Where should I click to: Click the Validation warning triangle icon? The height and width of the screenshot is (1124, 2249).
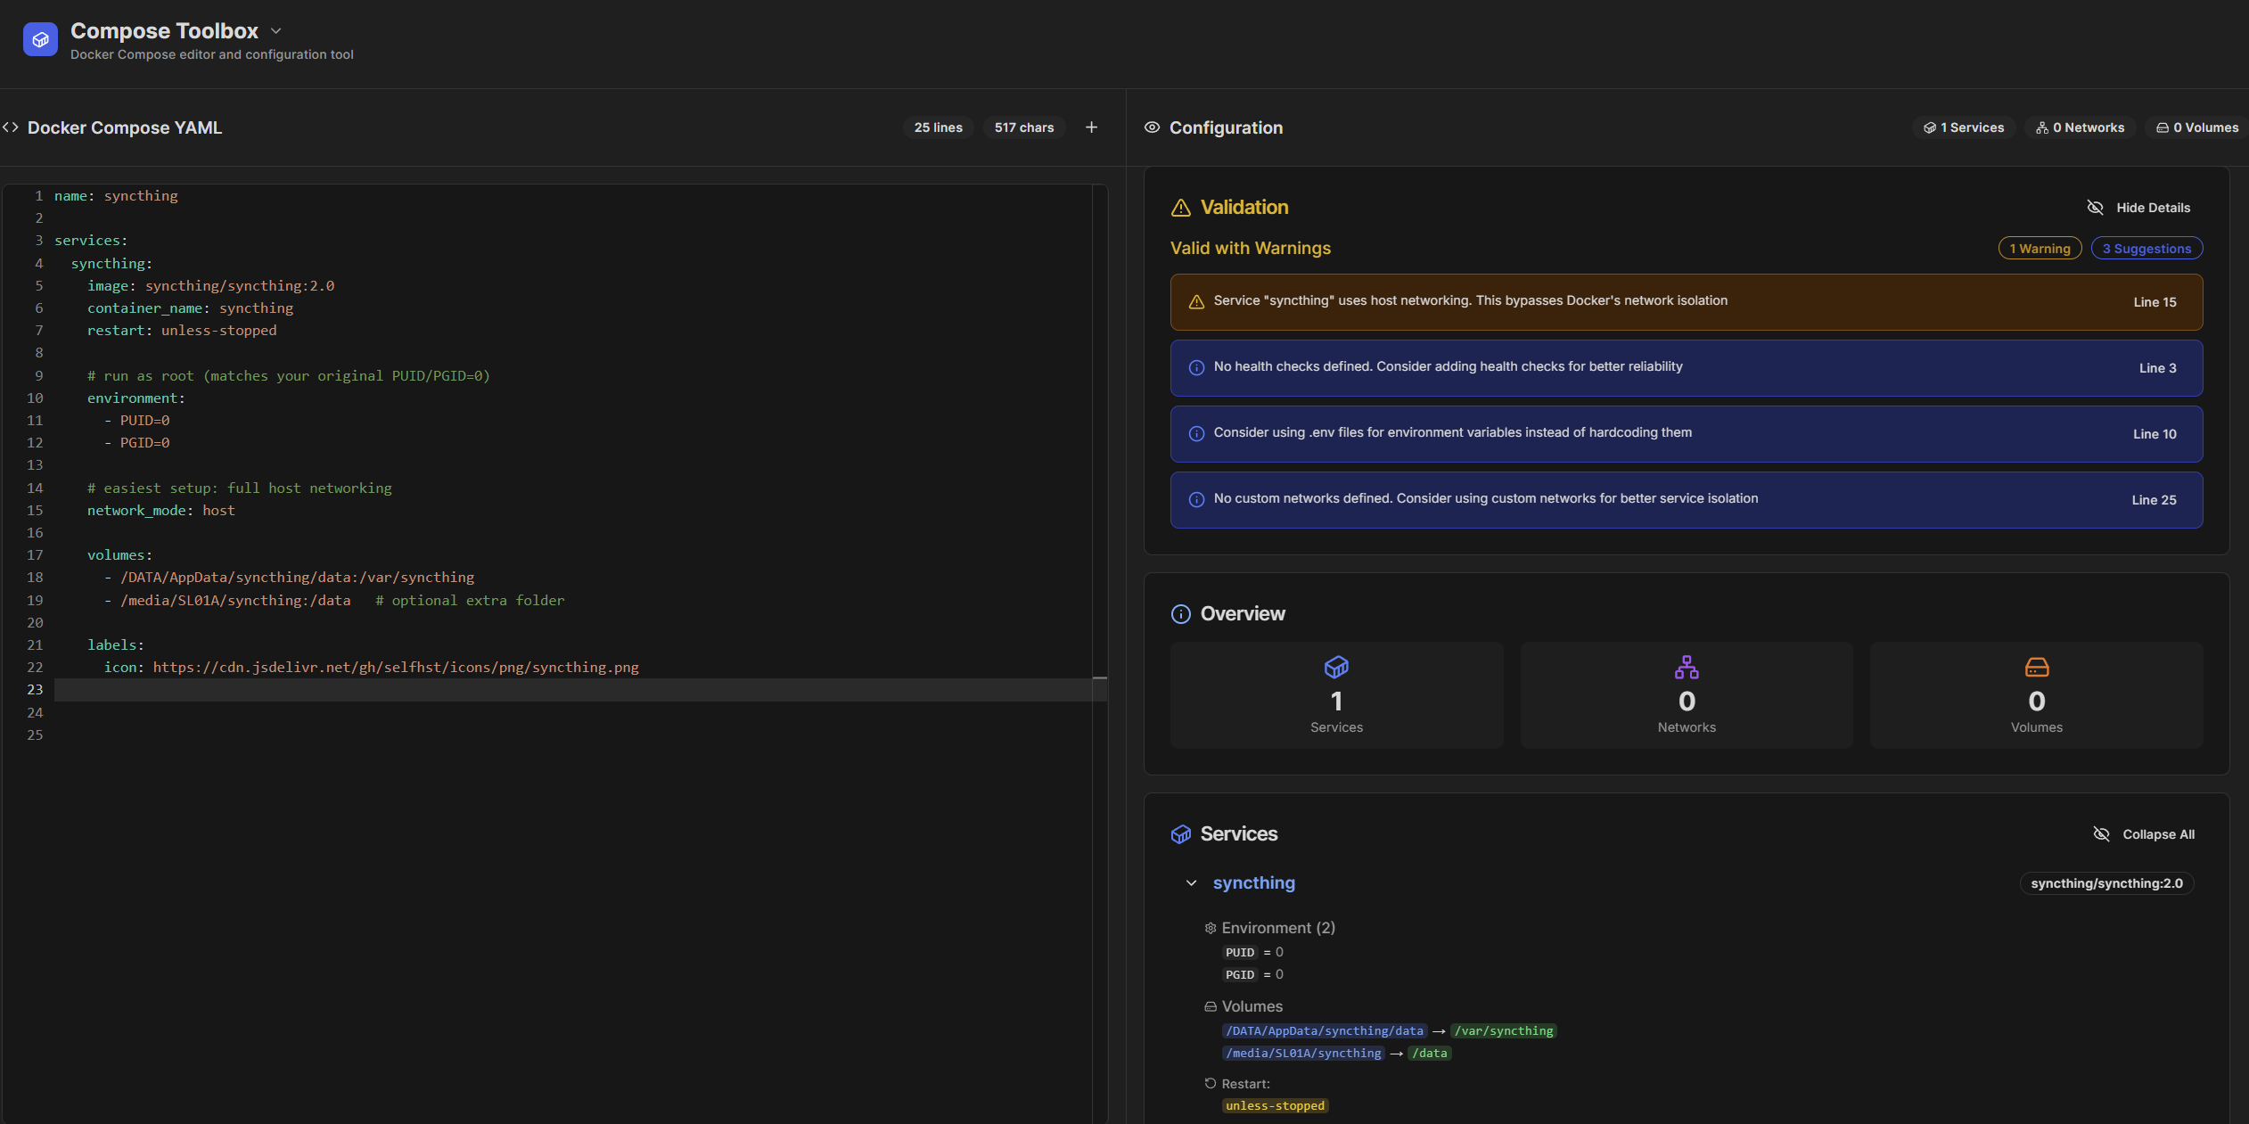coord(1180,208)
